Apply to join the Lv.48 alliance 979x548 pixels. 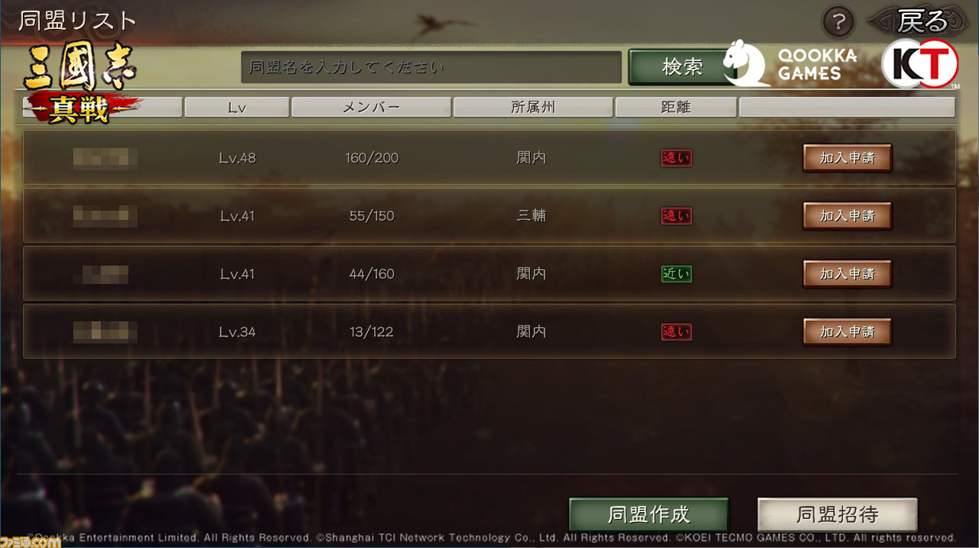847,158
